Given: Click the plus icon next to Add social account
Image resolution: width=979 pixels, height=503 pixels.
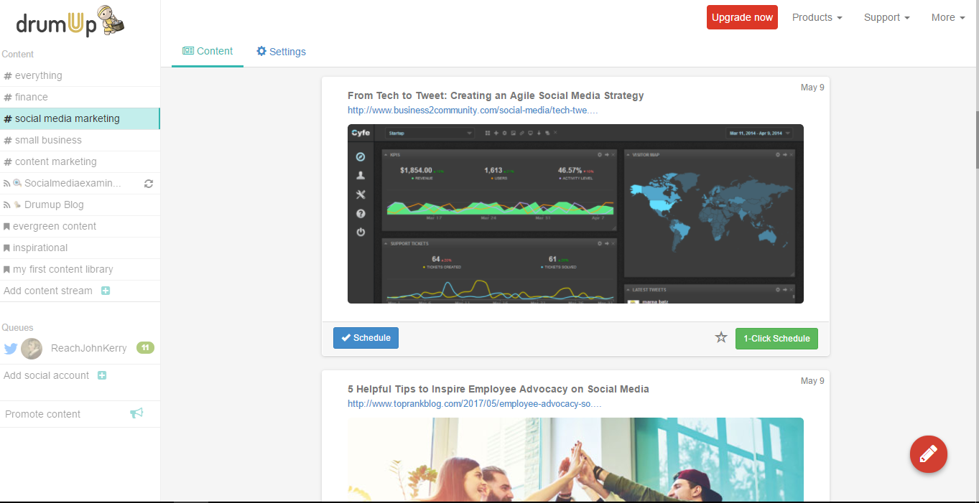Looking at the screenshot, I should point(102,375).
